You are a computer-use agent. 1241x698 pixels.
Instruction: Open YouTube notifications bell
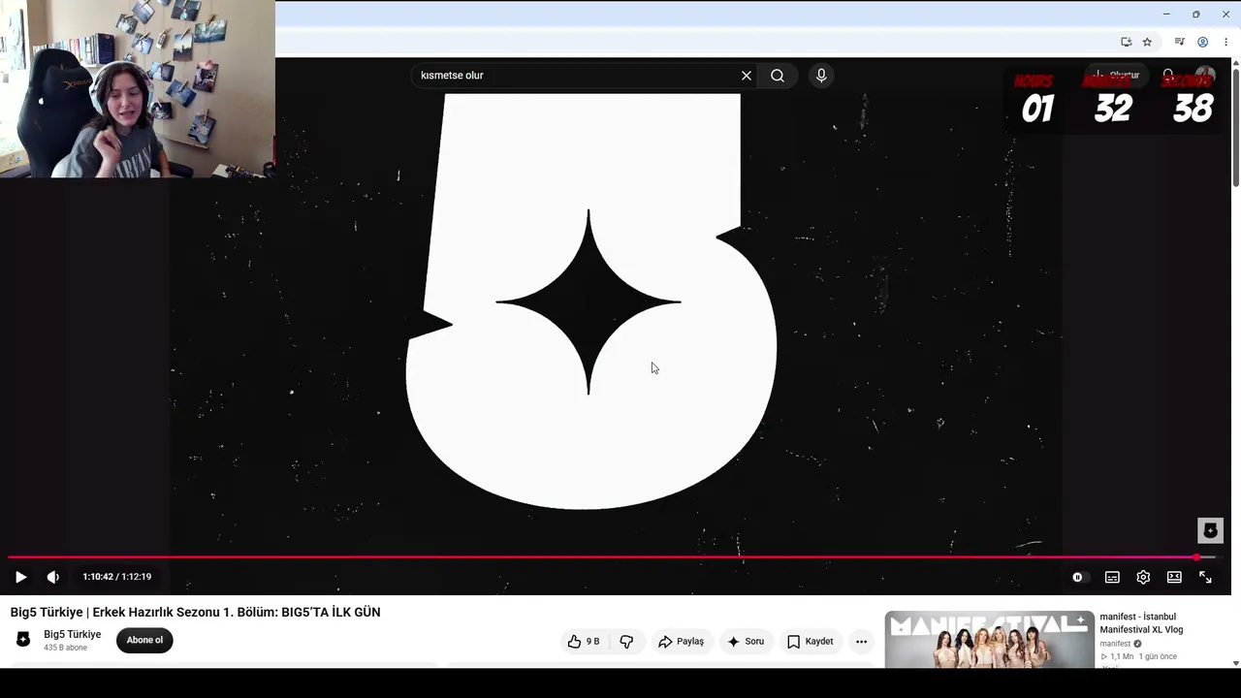click(1168, 76)
